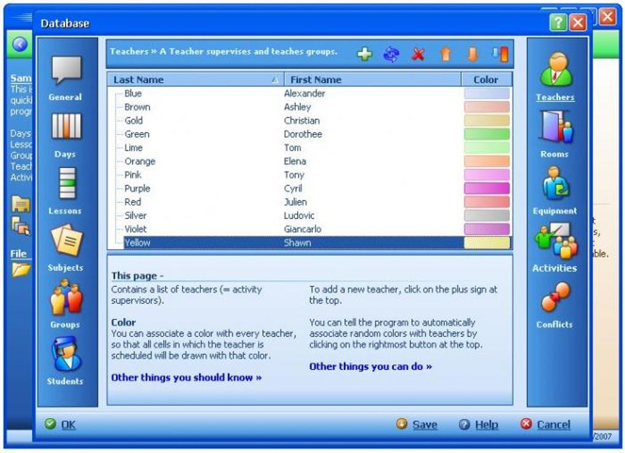Click the Cancel button
This screenshot has height=453, width=625.
[x=545, y=424]
